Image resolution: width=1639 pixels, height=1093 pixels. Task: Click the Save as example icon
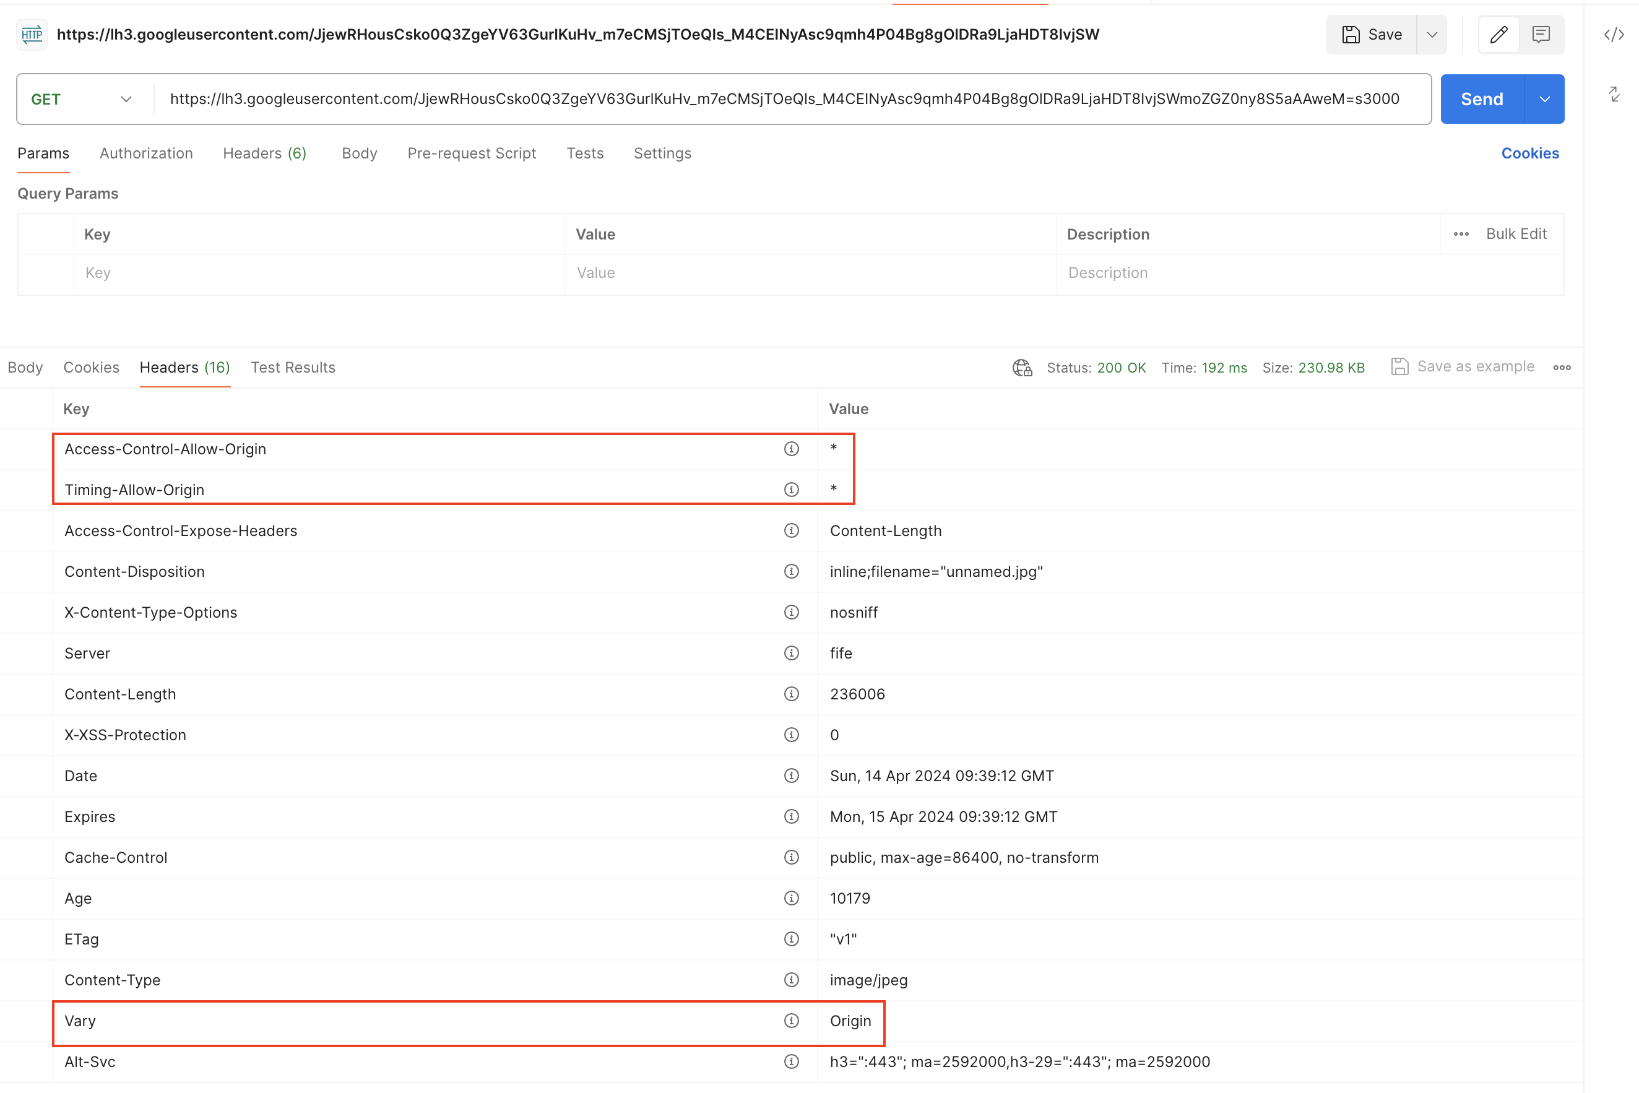click(1401, 366)
